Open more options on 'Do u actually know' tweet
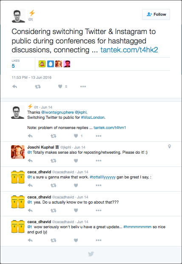 [x=99, y=210]
